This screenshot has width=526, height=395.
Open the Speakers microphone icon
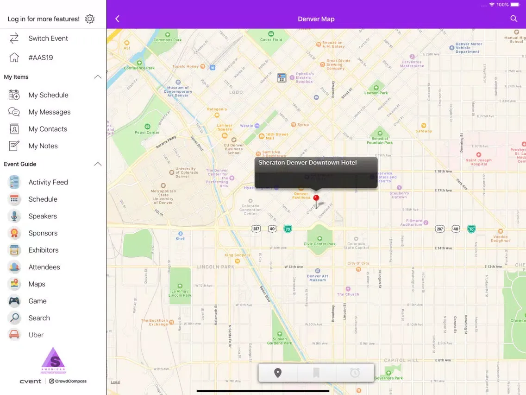coord(14,217)
